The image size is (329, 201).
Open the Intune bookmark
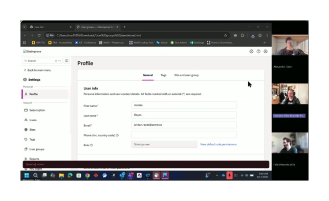pyautogui.click(x=162, y=42)
